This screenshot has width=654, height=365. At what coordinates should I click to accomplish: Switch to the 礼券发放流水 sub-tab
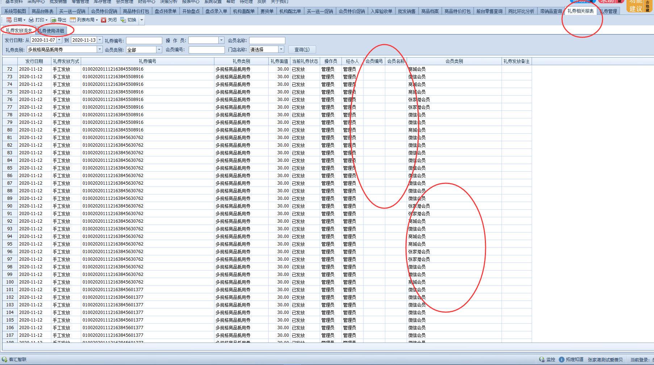pyautogui.click(x=19, y=30)
